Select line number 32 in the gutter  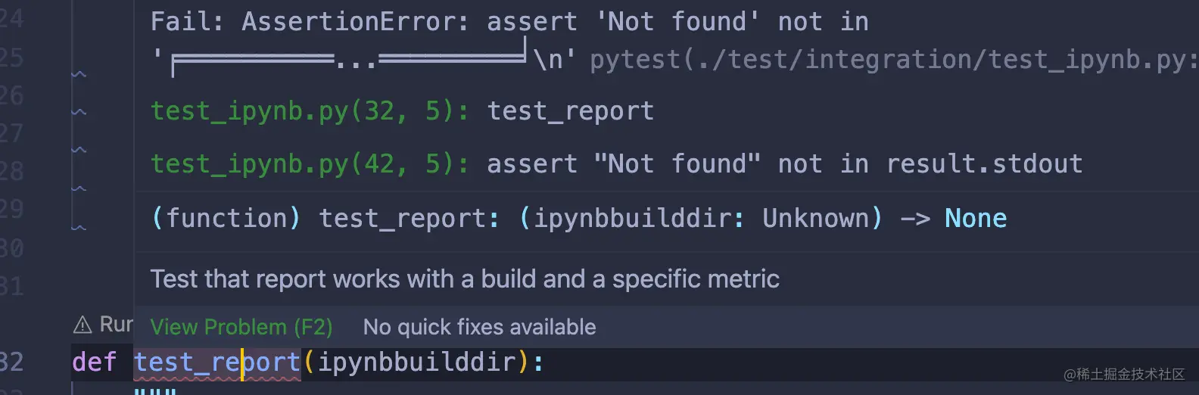pos(12,362)
